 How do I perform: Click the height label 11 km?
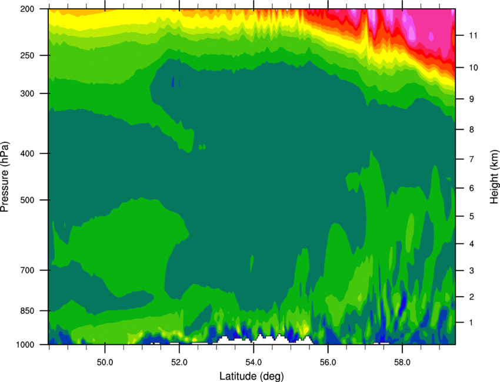click(x=473, y=35)
